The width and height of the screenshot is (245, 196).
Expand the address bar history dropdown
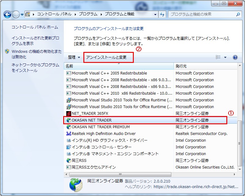click(155, 15)
